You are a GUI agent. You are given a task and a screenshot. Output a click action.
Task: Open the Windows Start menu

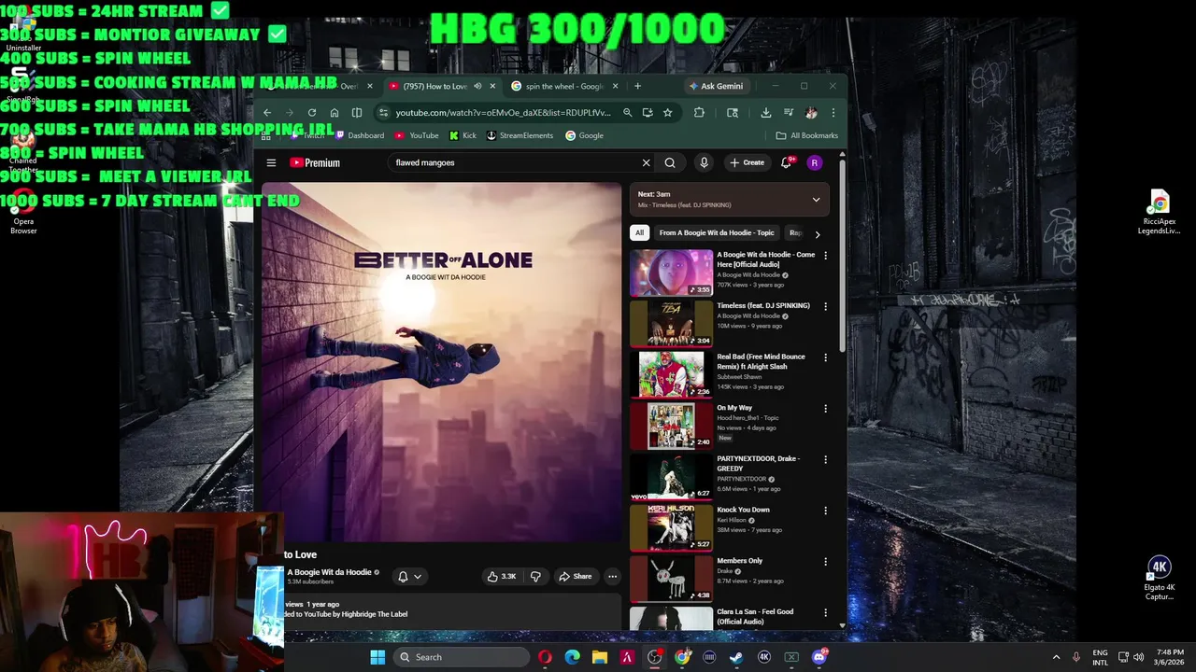[377, 657]
